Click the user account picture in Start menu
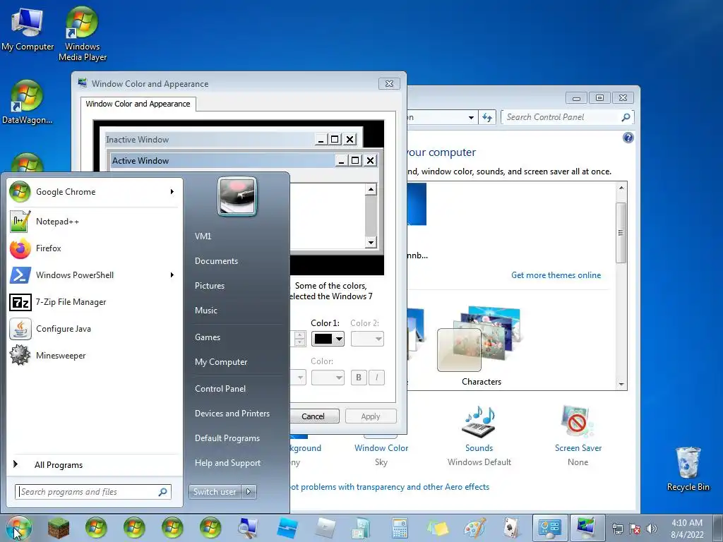This screenshot has width=723, height=542. click(x=237, y=197)
